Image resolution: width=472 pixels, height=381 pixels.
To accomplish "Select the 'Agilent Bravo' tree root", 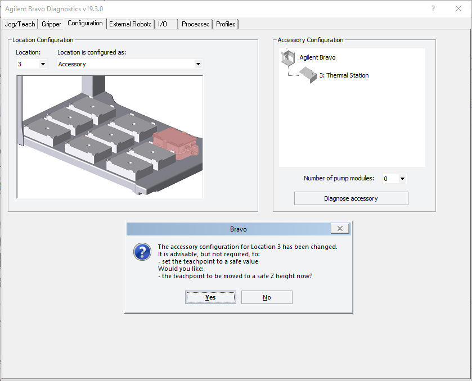I will coord(317,57).
